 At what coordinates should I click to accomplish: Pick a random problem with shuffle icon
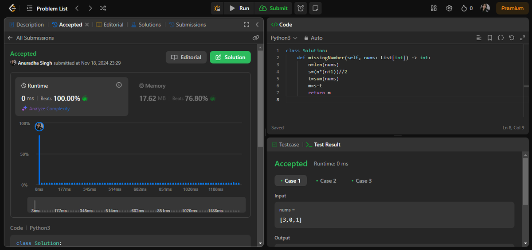click(103, 8)
